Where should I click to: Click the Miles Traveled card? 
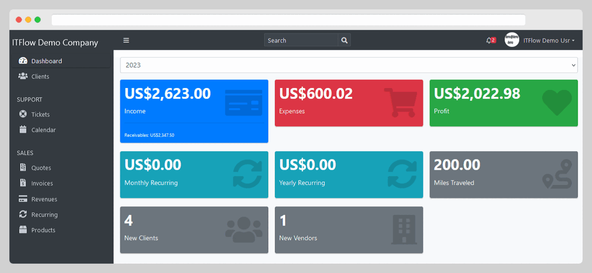[x=503, y=175]
